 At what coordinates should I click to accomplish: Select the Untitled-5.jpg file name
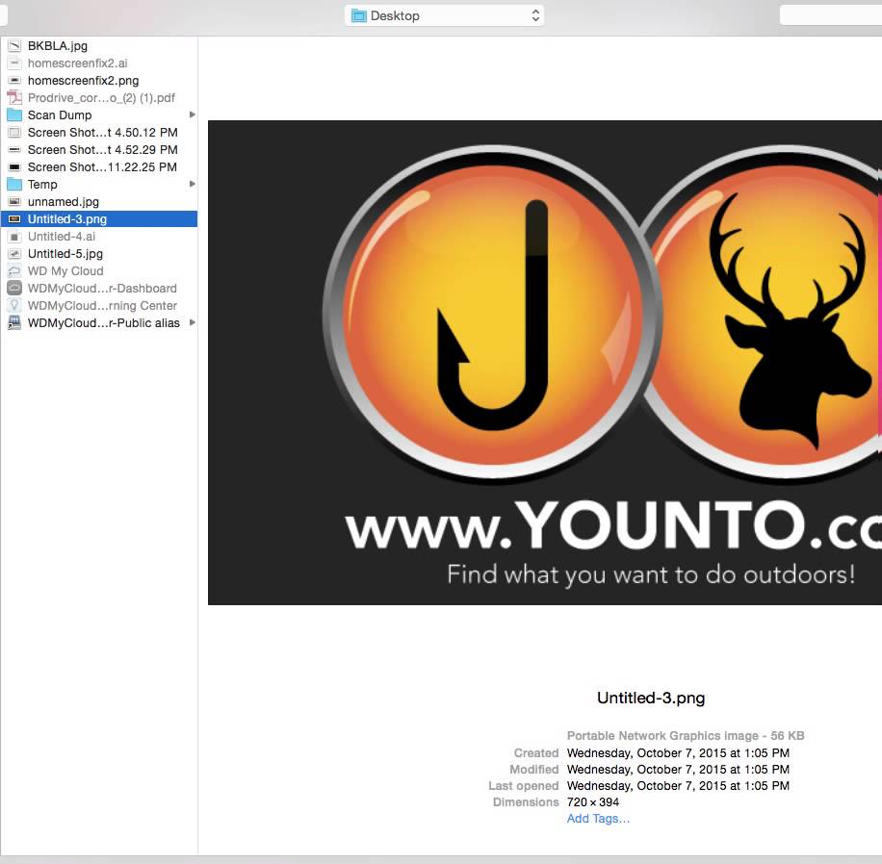(x=65, y=254)
